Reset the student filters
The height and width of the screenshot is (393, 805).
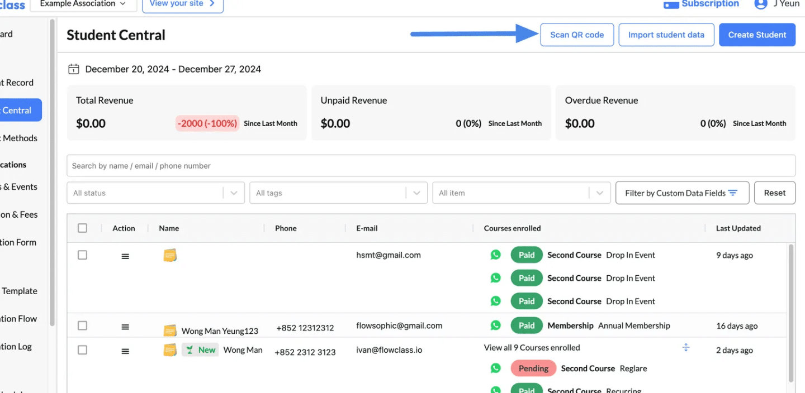point(775,193)
